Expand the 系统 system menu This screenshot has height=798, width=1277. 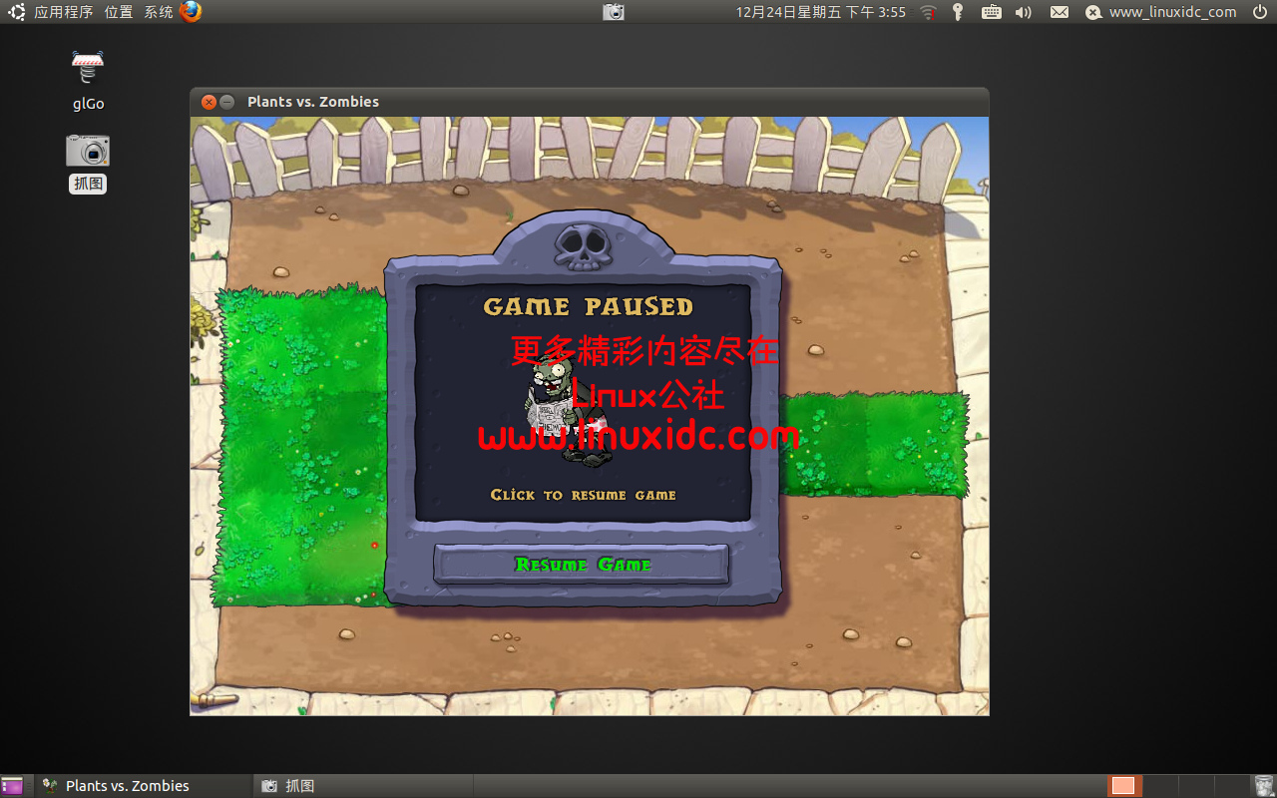pyautogui.click(x=158, y=12)
